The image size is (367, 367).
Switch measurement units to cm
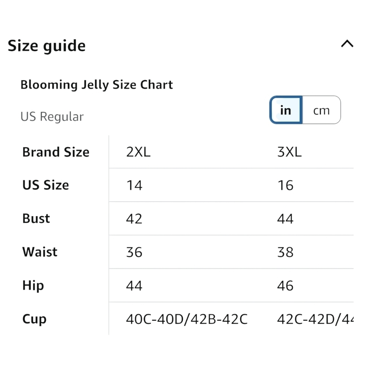(x=321, y=110)
